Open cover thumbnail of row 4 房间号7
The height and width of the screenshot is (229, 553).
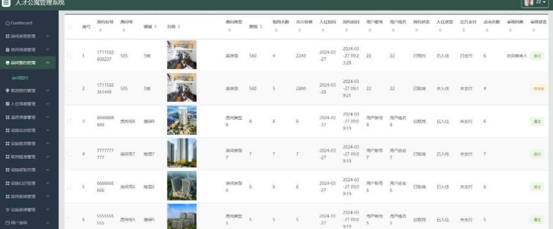[182, 153]
